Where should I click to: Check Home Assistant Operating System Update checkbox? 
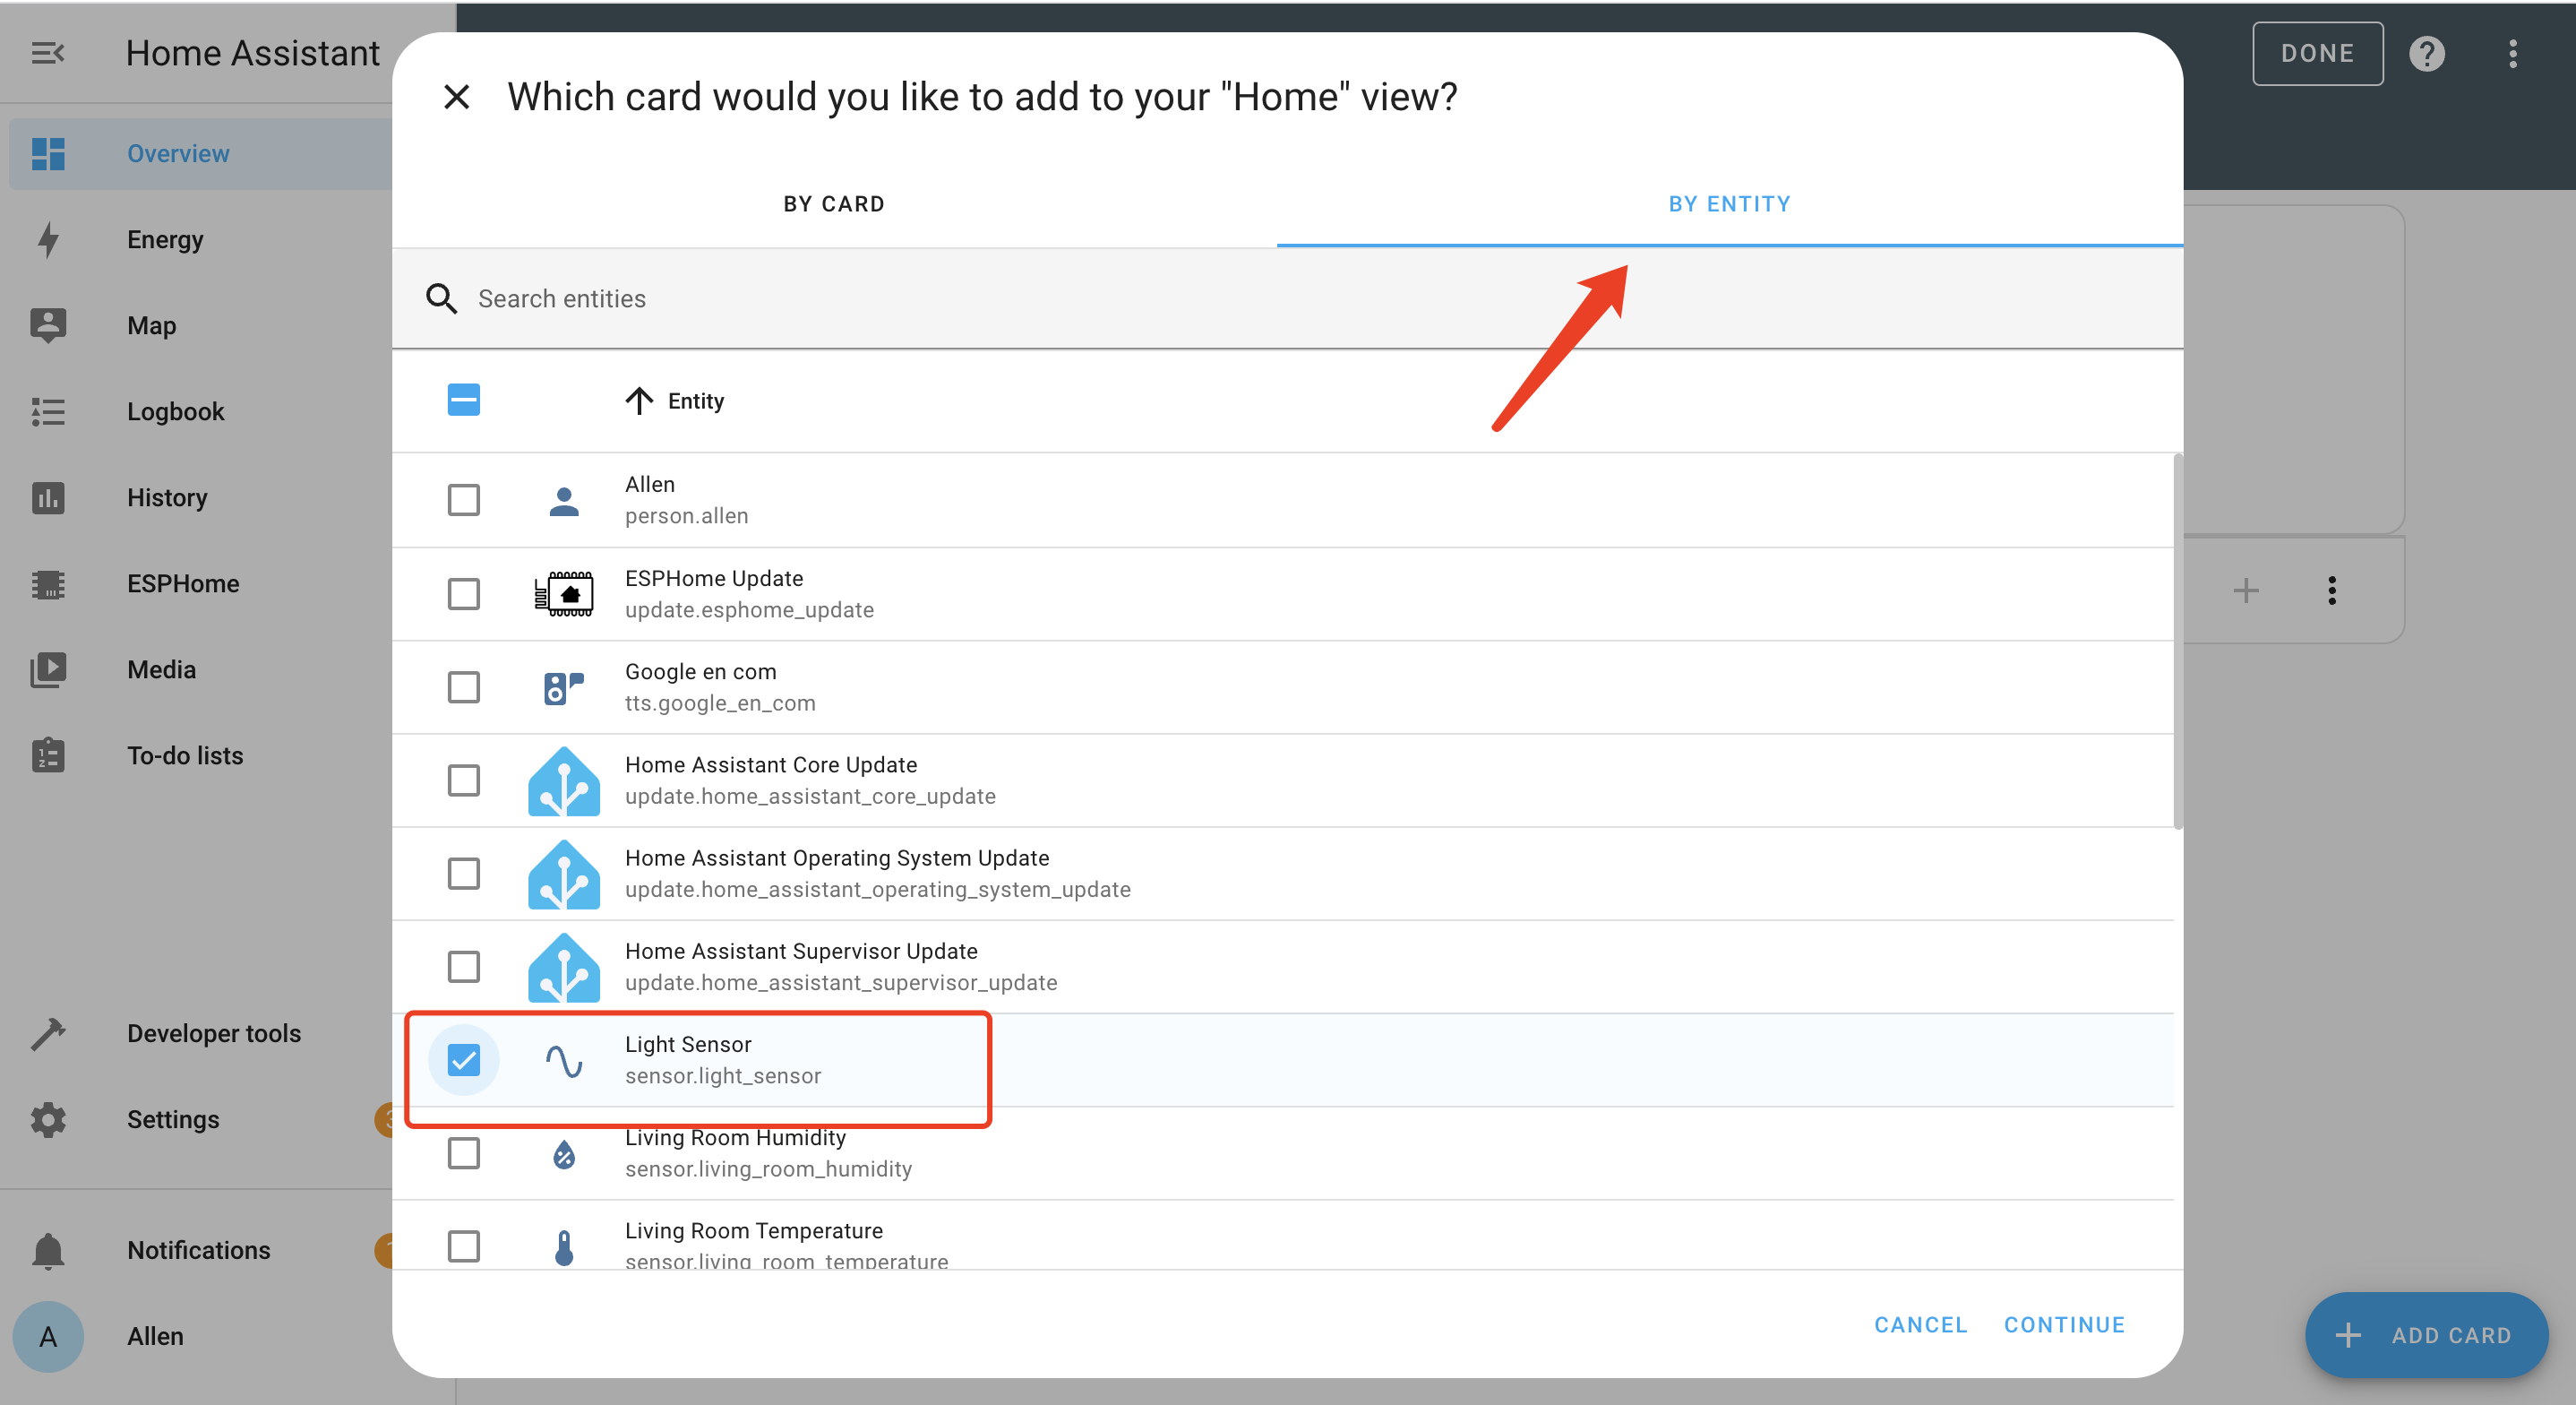click(463, 873)
